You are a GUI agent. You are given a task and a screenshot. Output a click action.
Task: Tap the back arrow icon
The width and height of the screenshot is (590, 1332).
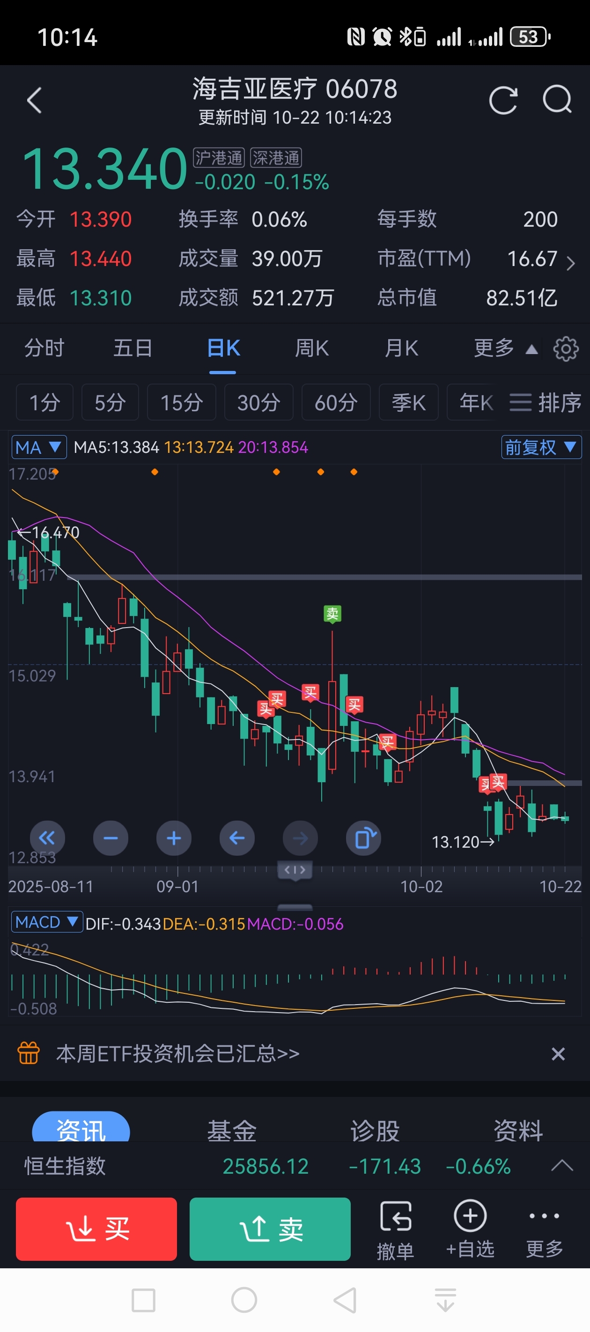pyautogui.click(x=34, y=100)
